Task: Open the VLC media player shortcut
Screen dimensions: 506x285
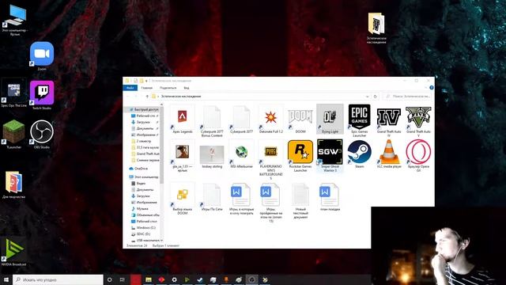Action: (x=388, y=154)
